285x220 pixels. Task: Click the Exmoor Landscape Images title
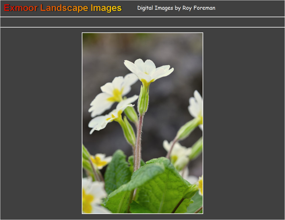tap(63, 8)
